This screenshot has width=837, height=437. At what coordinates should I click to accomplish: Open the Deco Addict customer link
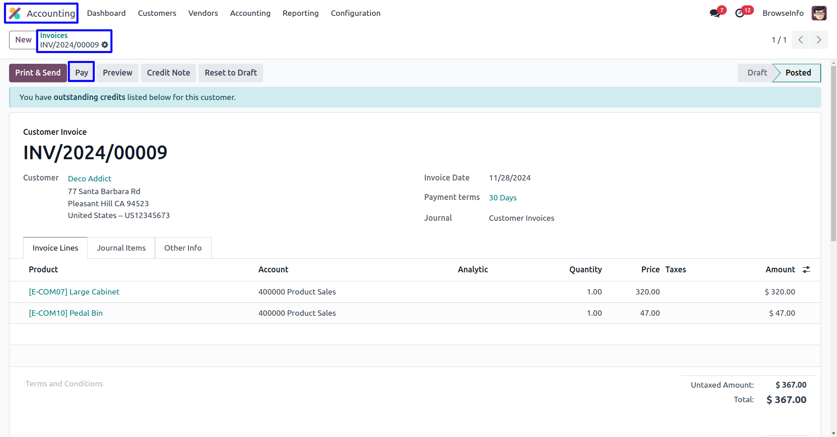[x=90, y=179]
